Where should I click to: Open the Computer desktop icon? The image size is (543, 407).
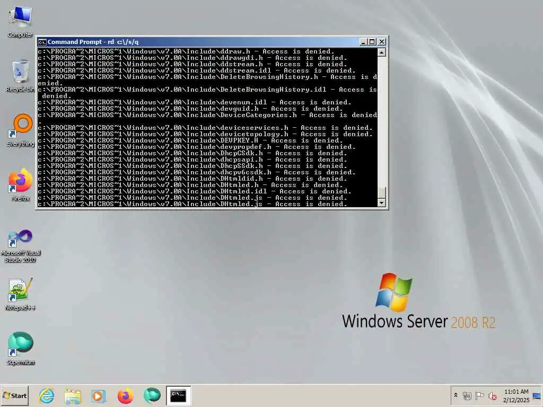point(20,21)
